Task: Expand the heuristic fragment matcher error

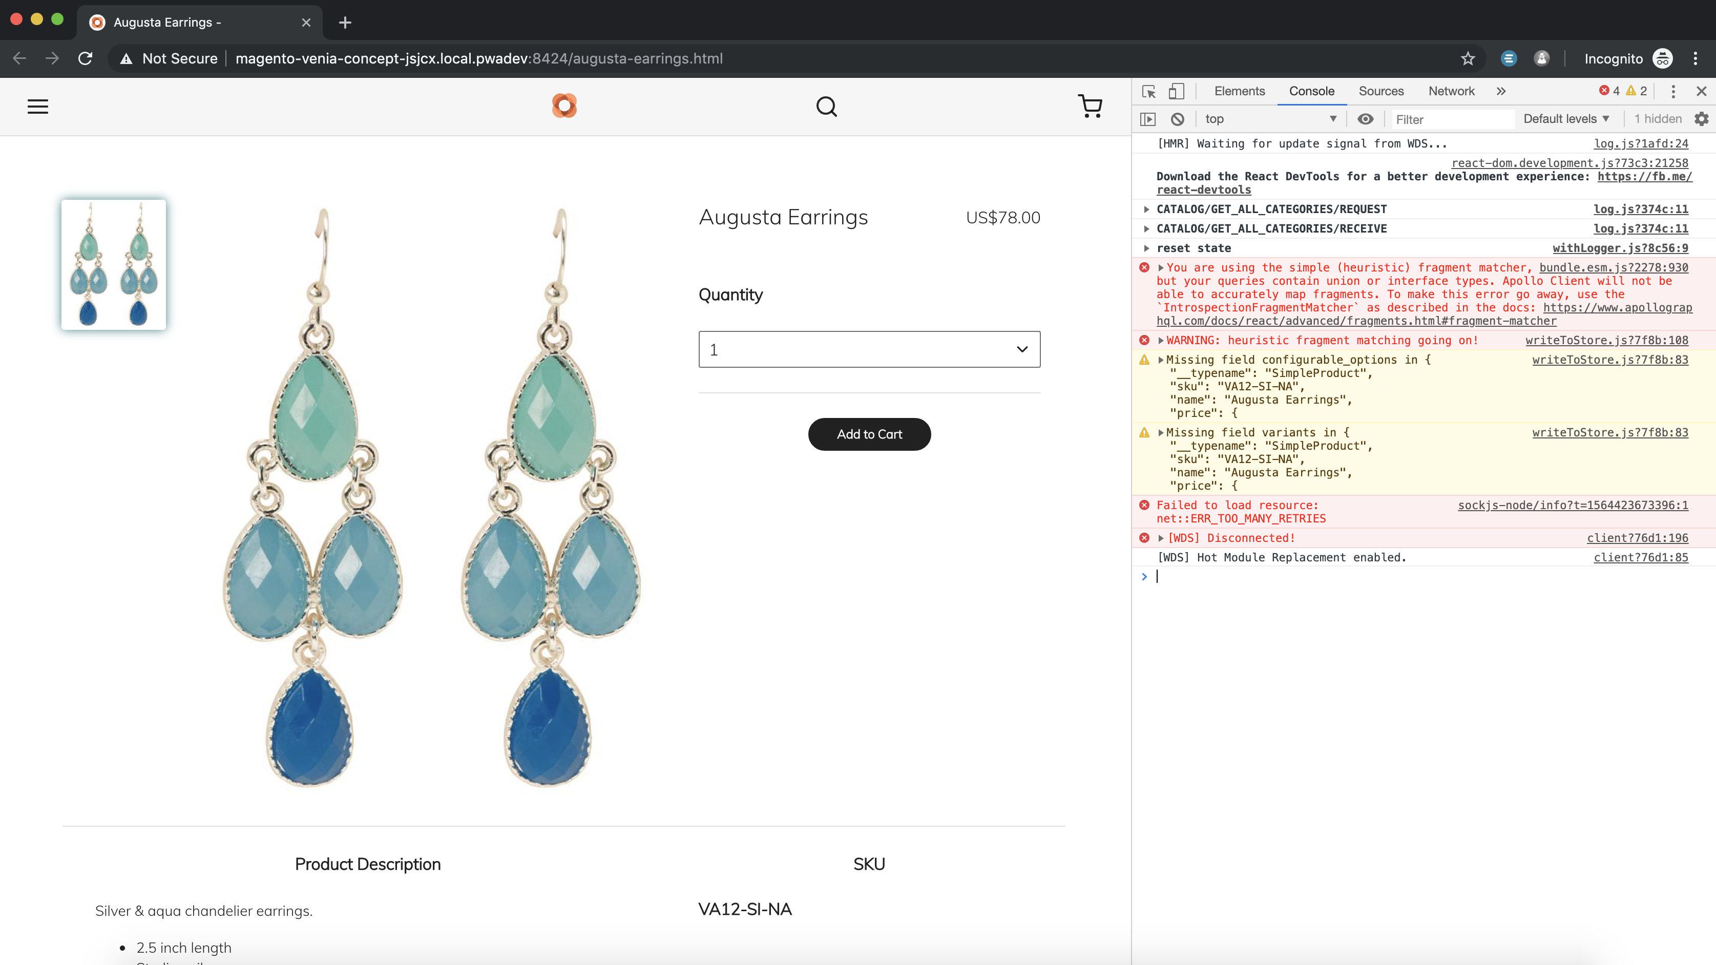Action: (x=1161, y=268)
